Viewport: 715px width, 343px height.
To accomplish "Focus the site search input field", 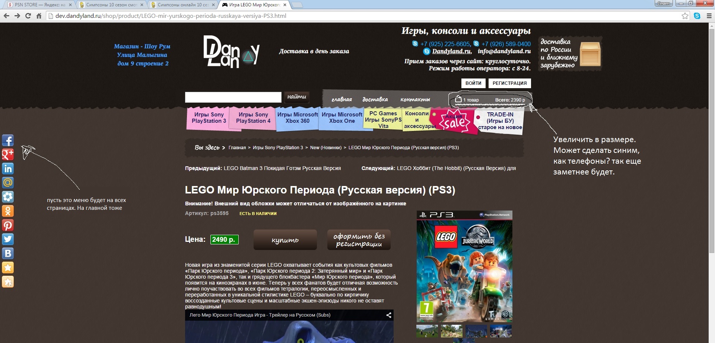I will pyautogui.click(x=233, y=97).
